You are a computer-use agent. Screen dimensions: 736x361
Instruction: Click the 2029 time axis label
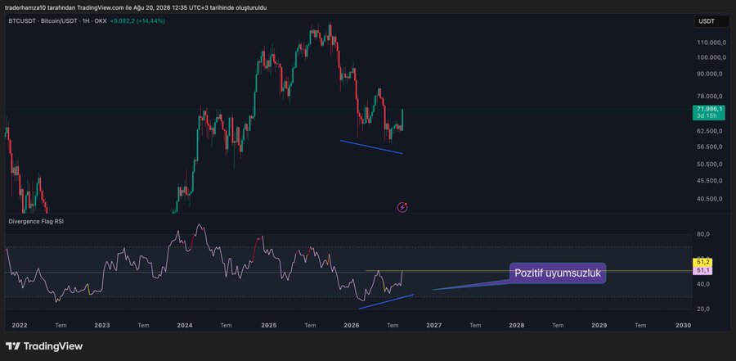click(x=599, y=325)
